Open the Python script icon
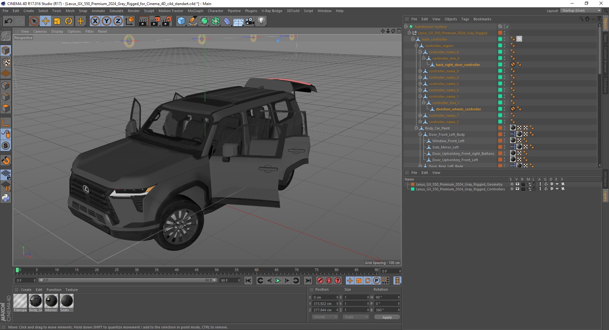 pyautogui.click(x=6, y=198)
